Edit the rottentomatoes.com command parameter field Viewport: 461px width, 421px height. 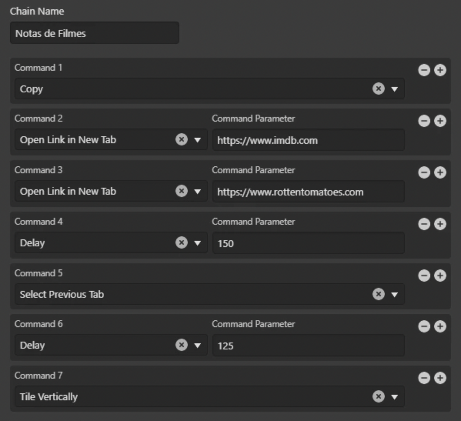click(308, 192)
